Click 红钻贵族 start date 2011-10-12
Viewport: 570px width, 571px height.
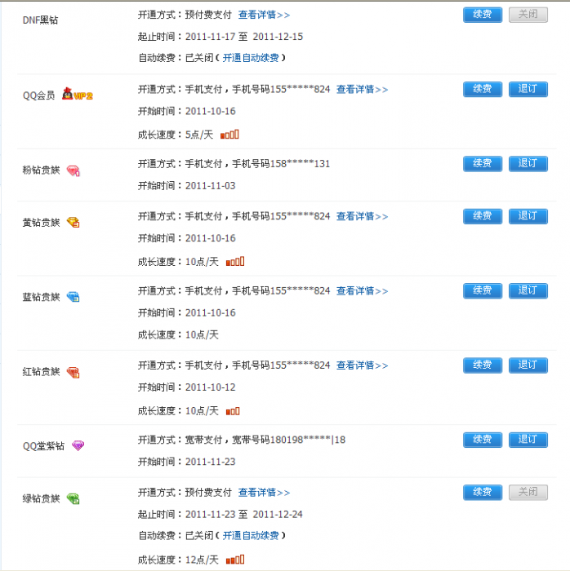coord(211,387)
